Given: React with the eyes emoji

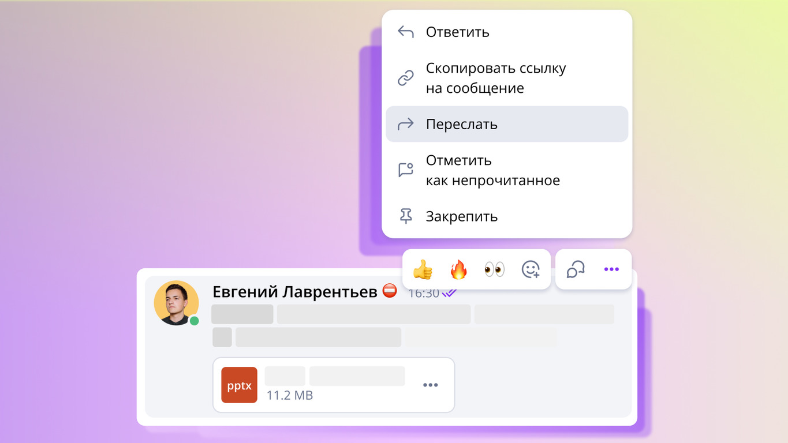Looking at the screenshot, I should (494, 269).
